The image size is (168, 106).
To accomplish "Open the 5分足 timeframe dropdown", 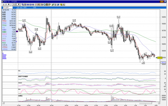I will coord(16,5).
